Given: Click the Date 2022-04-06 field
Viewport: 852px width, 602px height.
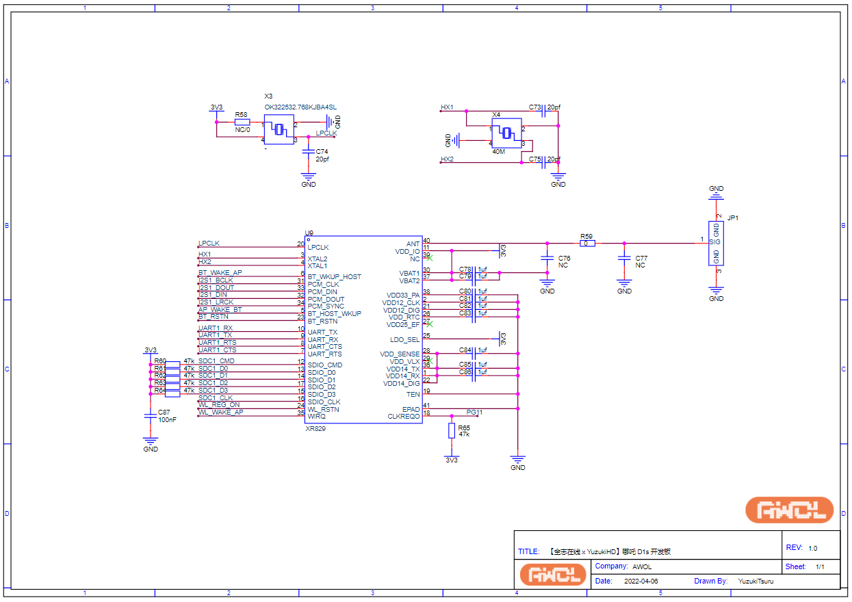Looking at the screenshot, I should tap(641, 581).
